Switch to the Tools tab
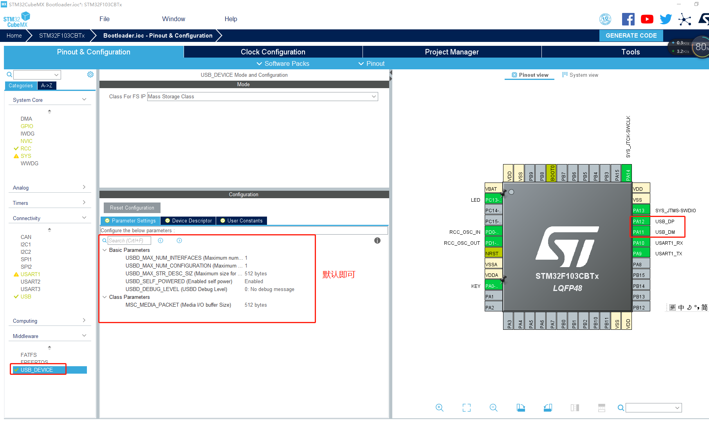709x423 pixels. (x=630, y=52)
